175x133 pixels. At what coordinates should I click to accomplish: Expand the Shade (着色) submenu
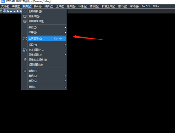click(65, 76)
